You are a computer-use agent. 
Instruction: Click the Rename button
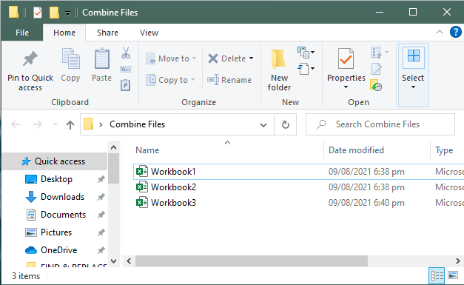click(229, 80)
